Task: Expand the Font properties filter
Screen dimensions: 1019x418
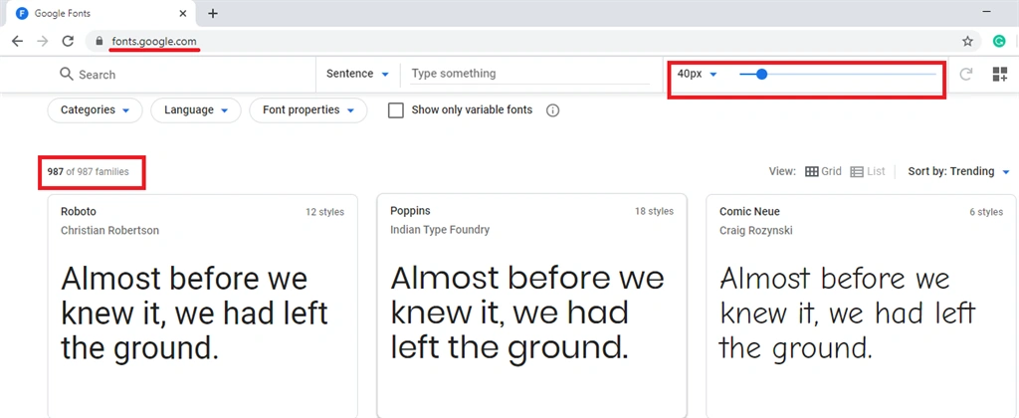Action: (308, 110)
